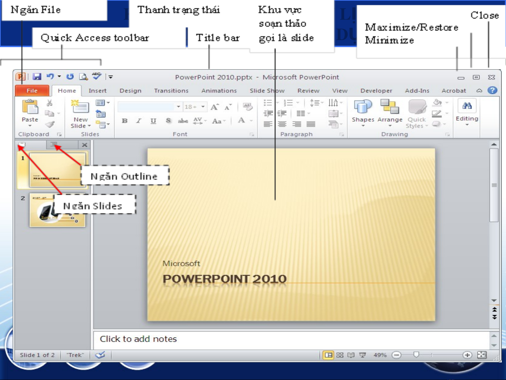
Task: Convert text to SmartArt icon
Action: coord(333,124)
